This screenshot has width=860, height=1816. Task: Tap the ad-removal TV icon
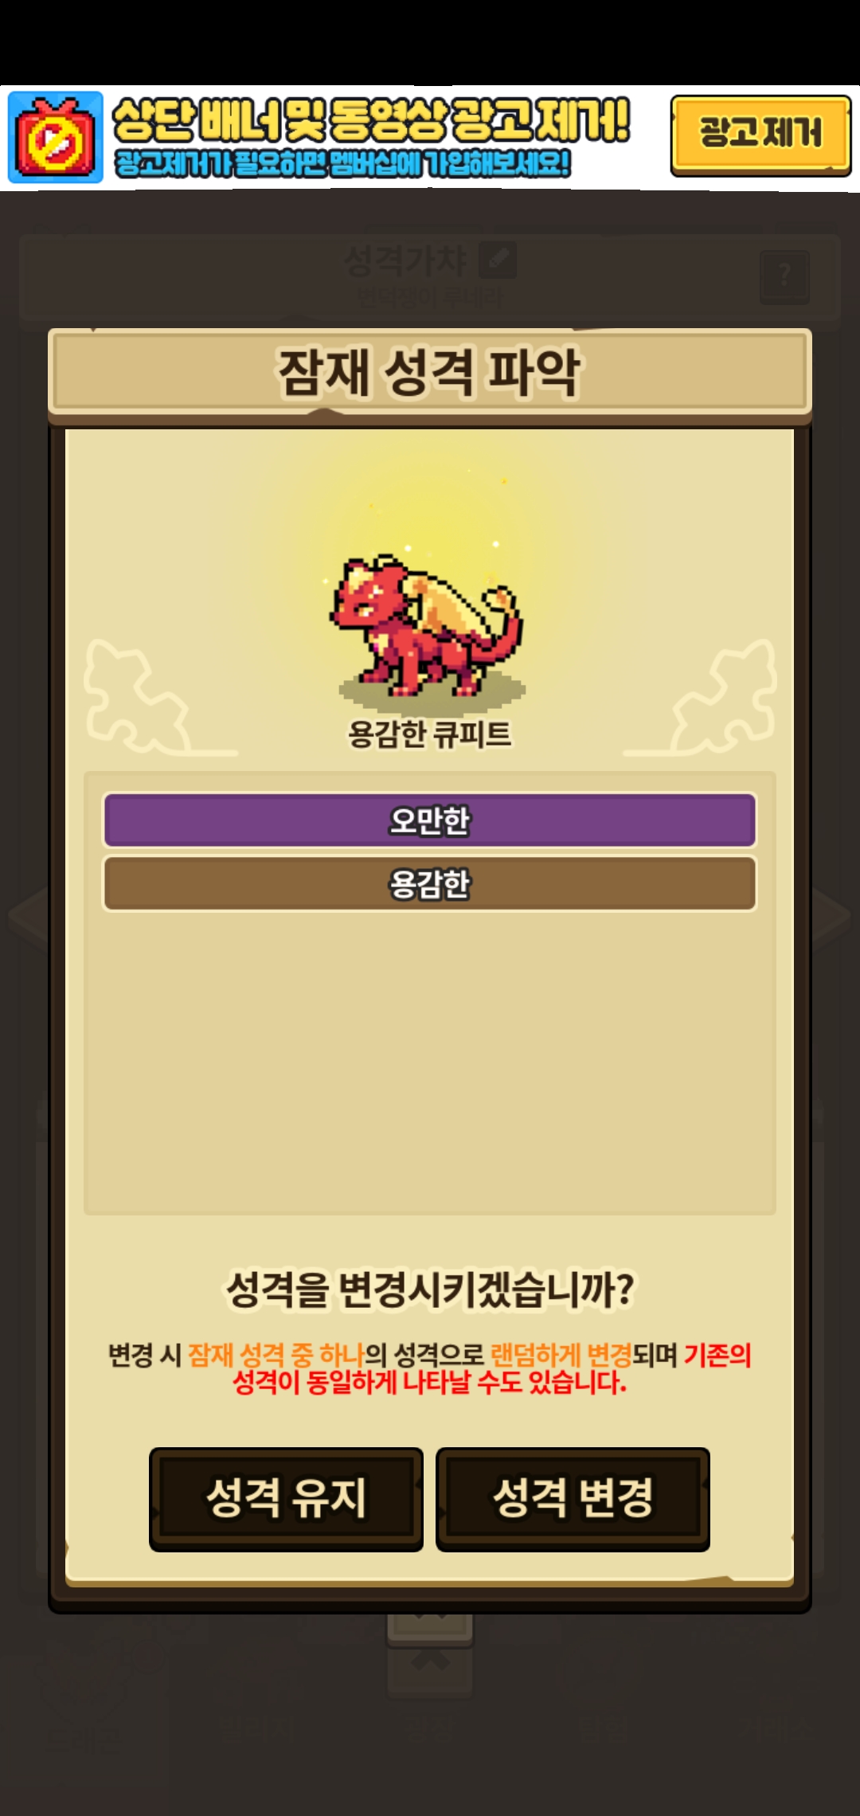click(56, 137)
